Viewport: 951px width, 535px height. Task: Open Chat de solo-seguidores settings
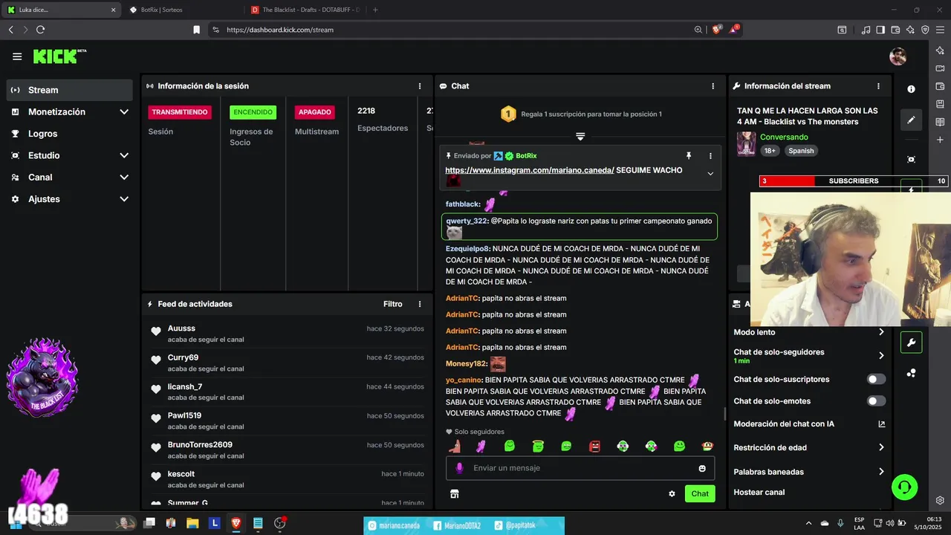click(x=809, y=355)
